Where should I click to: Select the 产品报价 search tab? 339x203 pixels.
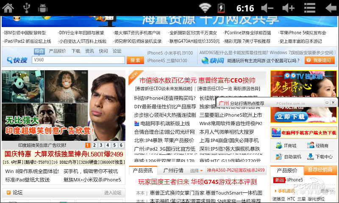tap(57, 51)
